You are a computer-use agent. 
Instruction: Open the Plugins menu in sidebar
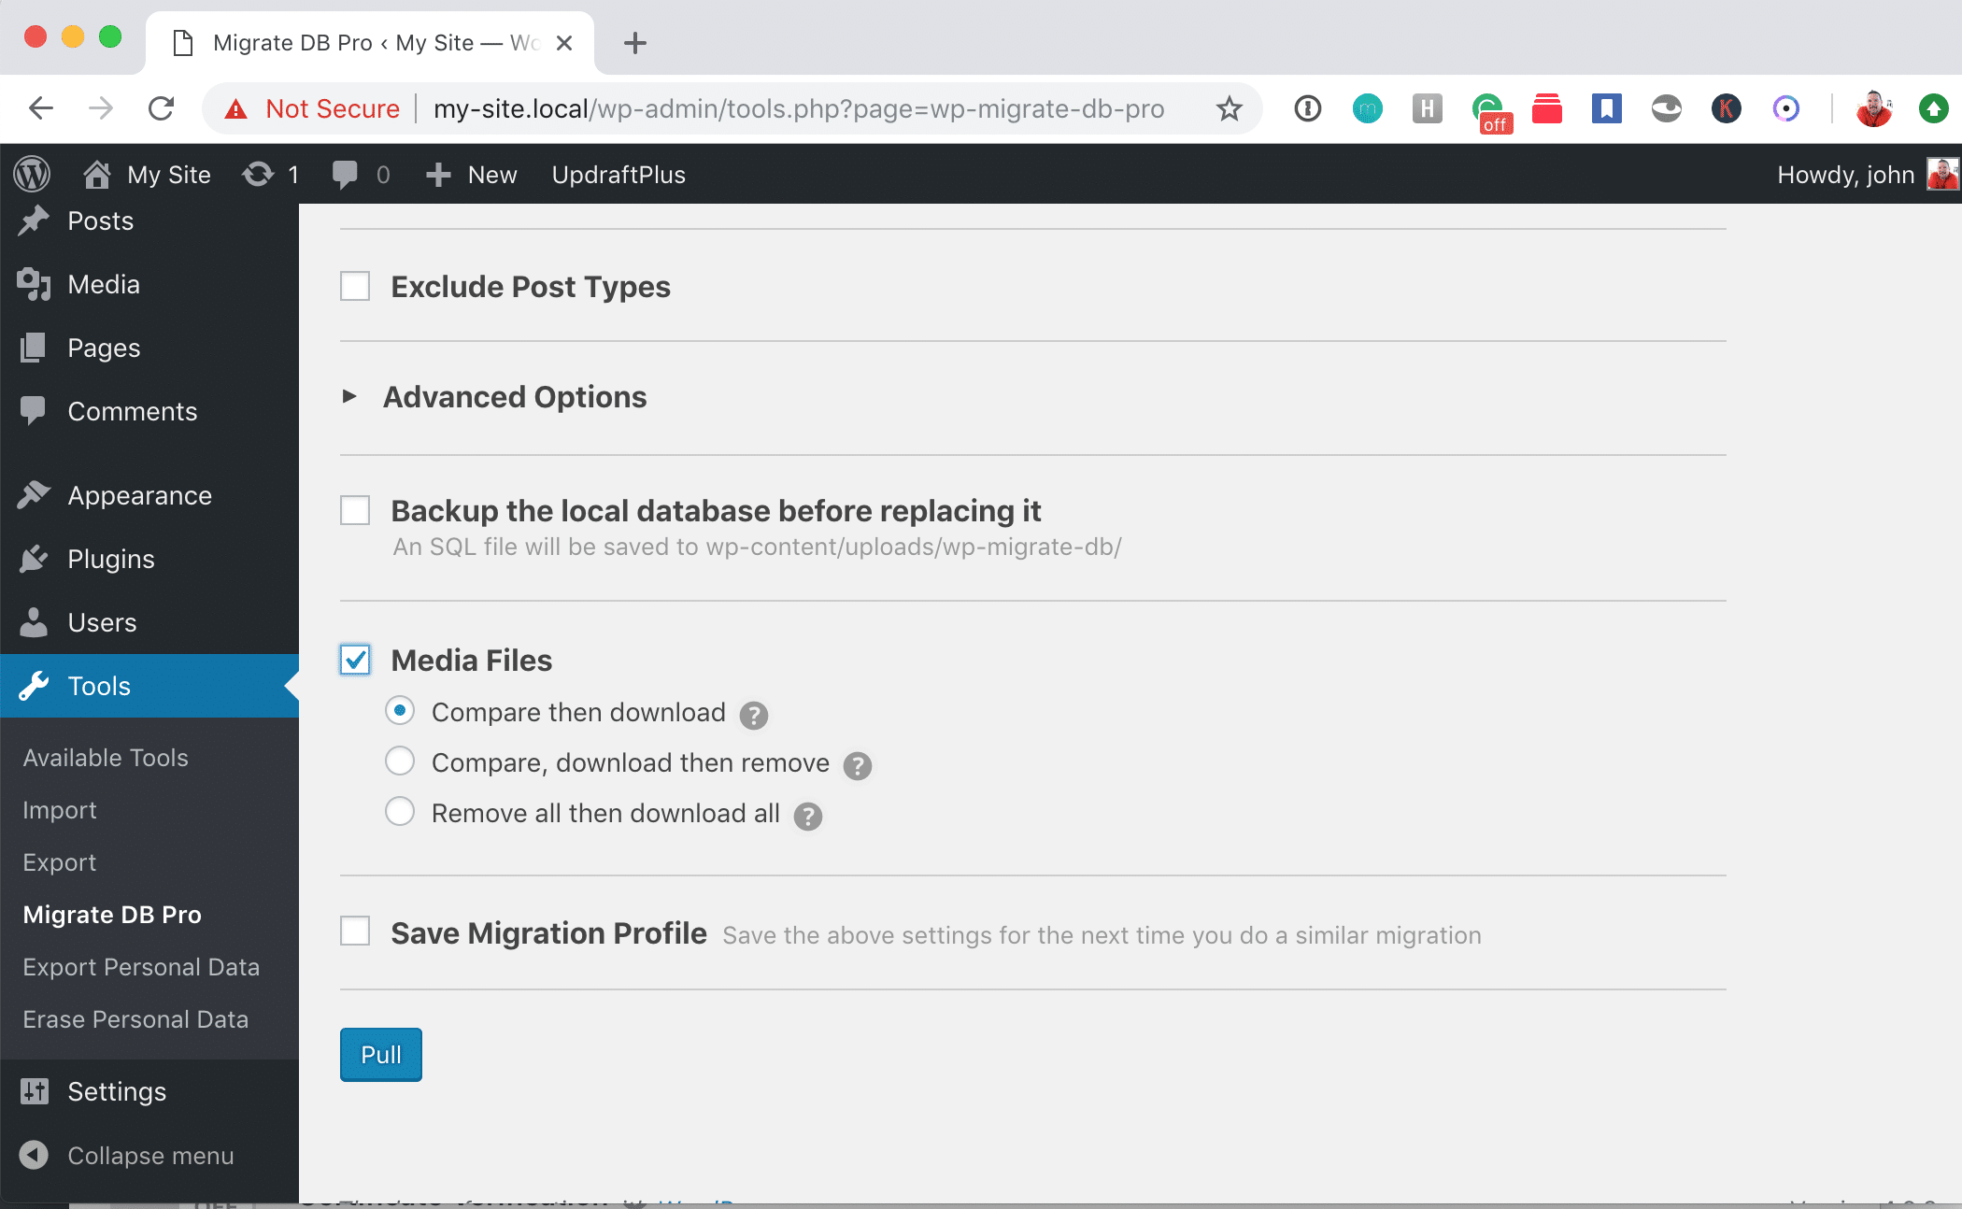pyautogui.click(x=110, y=559)
